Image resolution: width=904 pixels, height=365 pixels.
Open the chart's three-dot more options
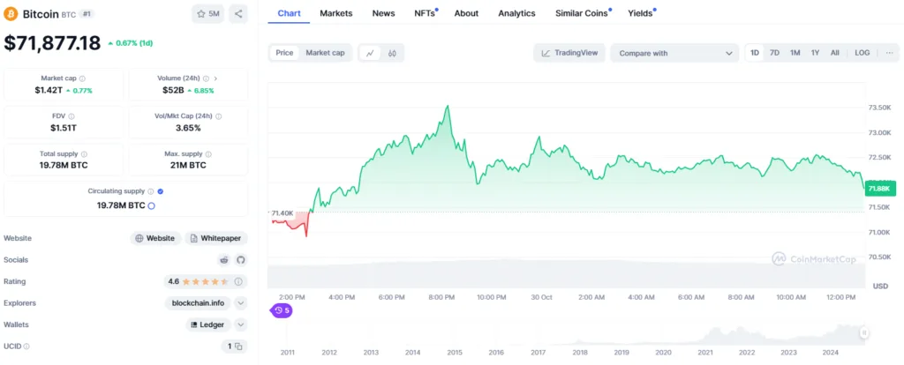tap(888, 53)
